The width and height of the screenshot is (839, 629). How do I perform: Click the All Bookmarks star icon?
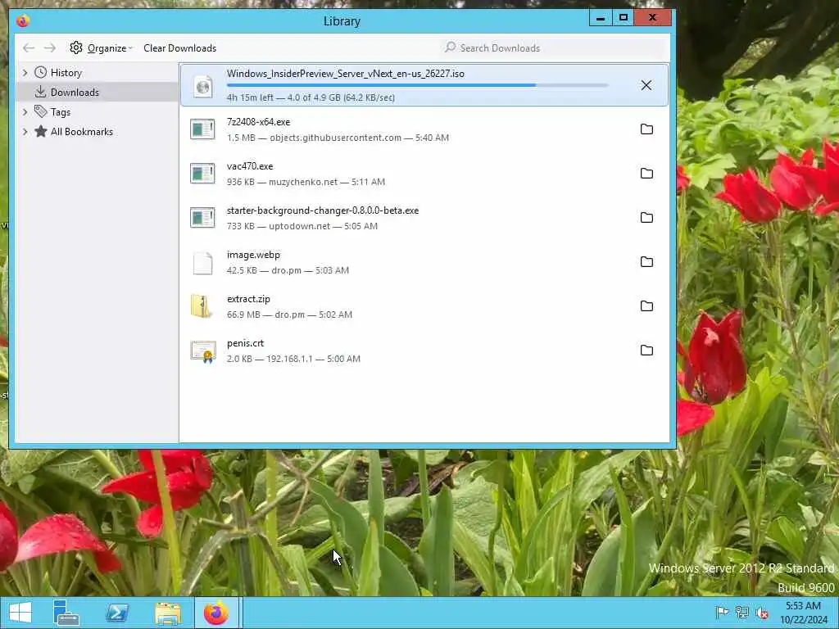[41, 131]
